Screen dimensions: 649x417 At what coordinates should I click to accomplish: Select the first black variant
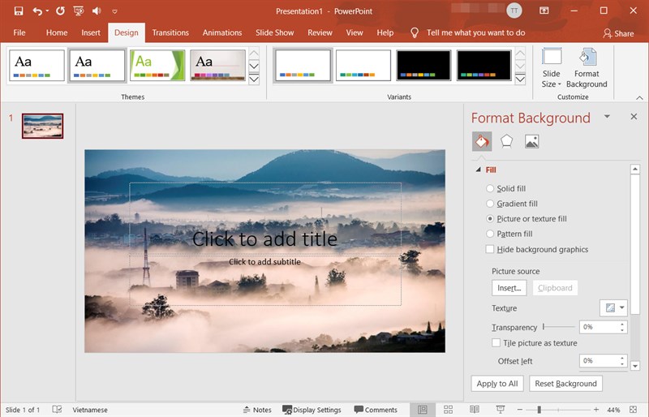point(423,66)
